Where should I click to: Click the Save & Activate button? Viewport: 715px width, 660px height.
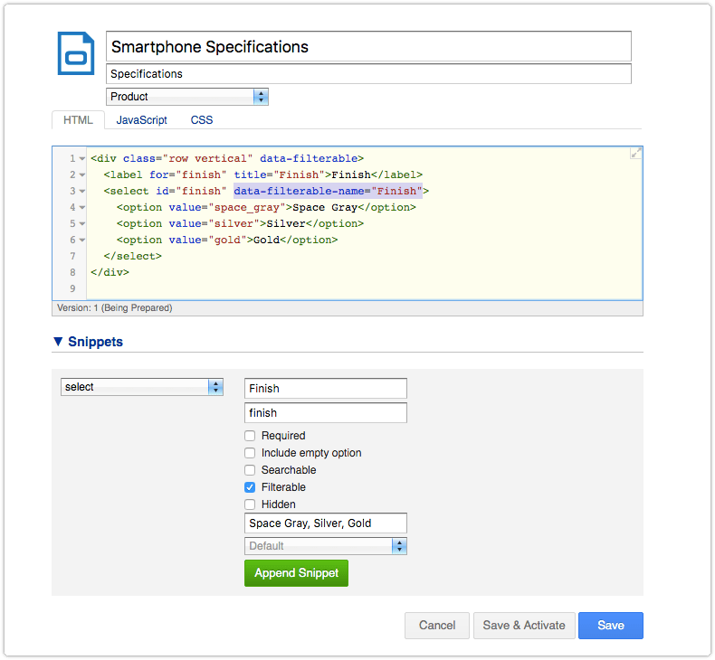click(524, 626)
